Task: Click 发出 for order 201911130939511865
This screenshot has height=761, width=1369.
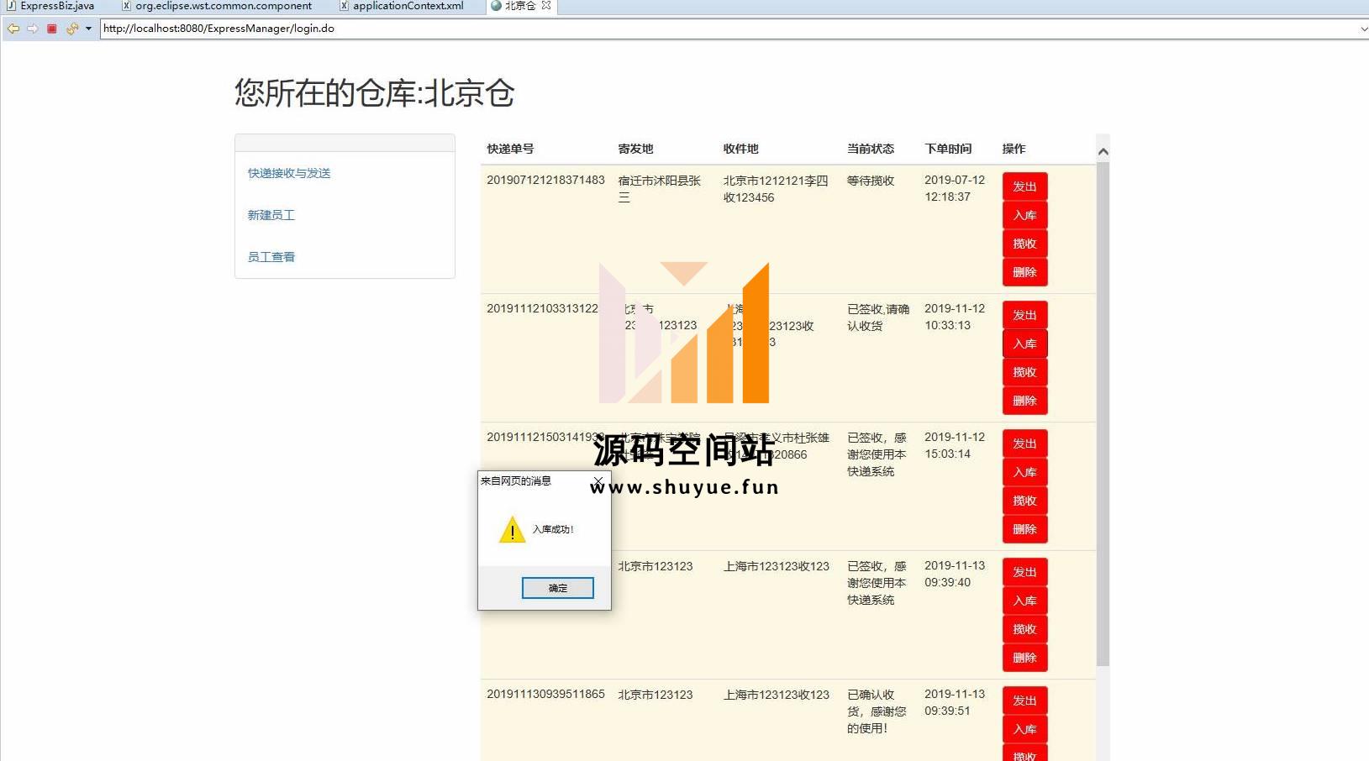Action: (x=1024, y=701)
